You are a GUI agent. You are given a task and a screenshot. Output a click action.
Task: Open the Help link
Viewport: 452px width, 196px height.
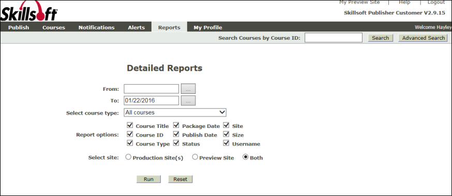coord(404,2)
